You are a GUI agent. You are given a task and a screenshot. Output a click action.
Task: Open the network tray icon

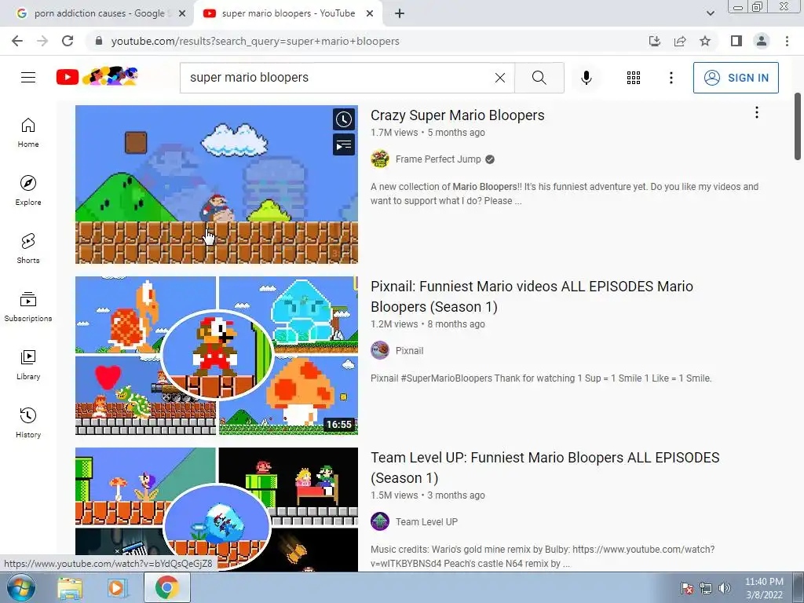706,588
